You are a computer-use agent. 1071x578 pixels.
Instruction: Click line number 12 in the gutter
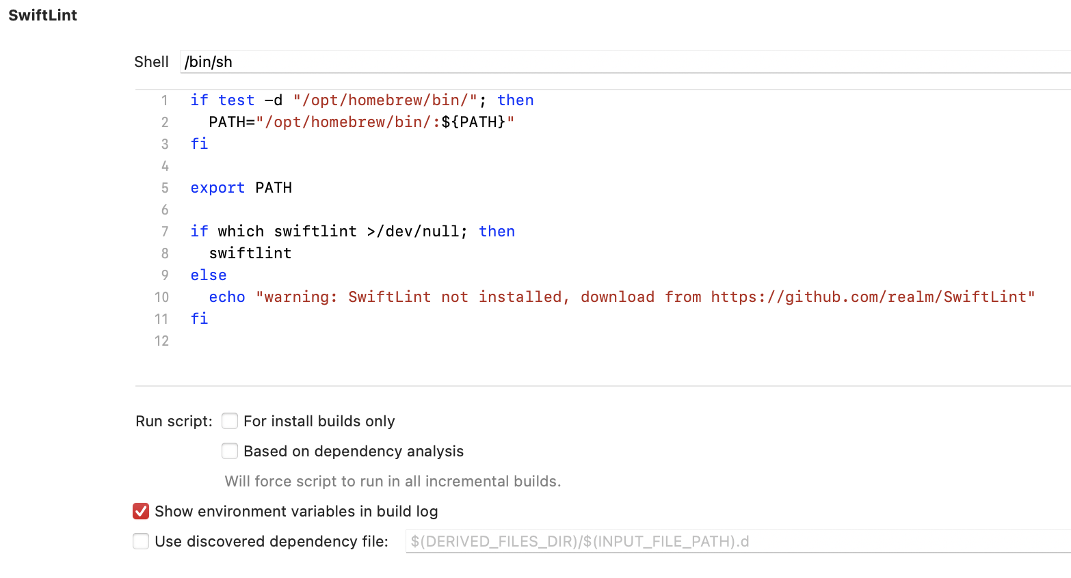pos(162,340)
